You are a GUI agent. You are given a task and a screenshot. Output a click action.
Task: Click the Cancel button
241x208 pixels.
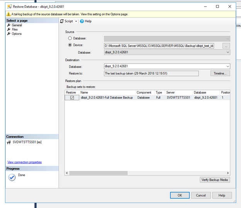201,195
